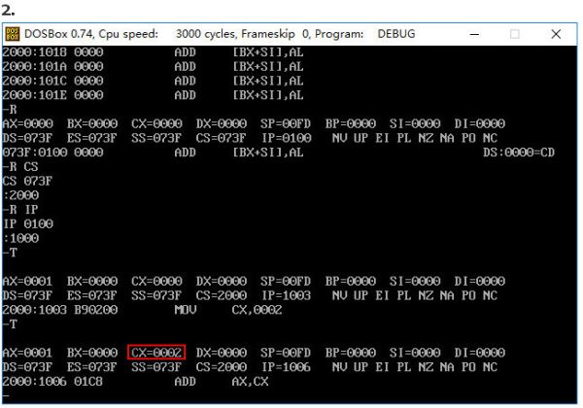This screenshot has height=408, width=583.
Task: Close the DOSBox window
Action: click(x=556, y=34)
